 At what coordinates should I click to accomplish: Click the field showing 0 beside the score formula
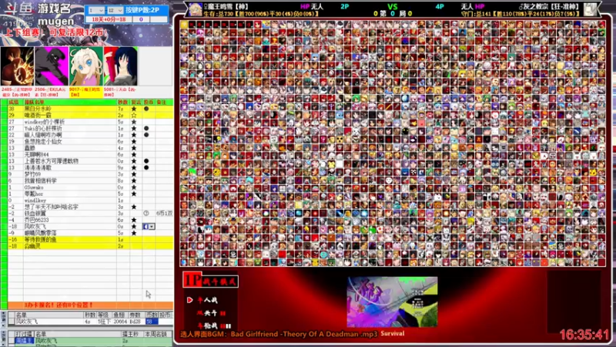coord(141,19)
